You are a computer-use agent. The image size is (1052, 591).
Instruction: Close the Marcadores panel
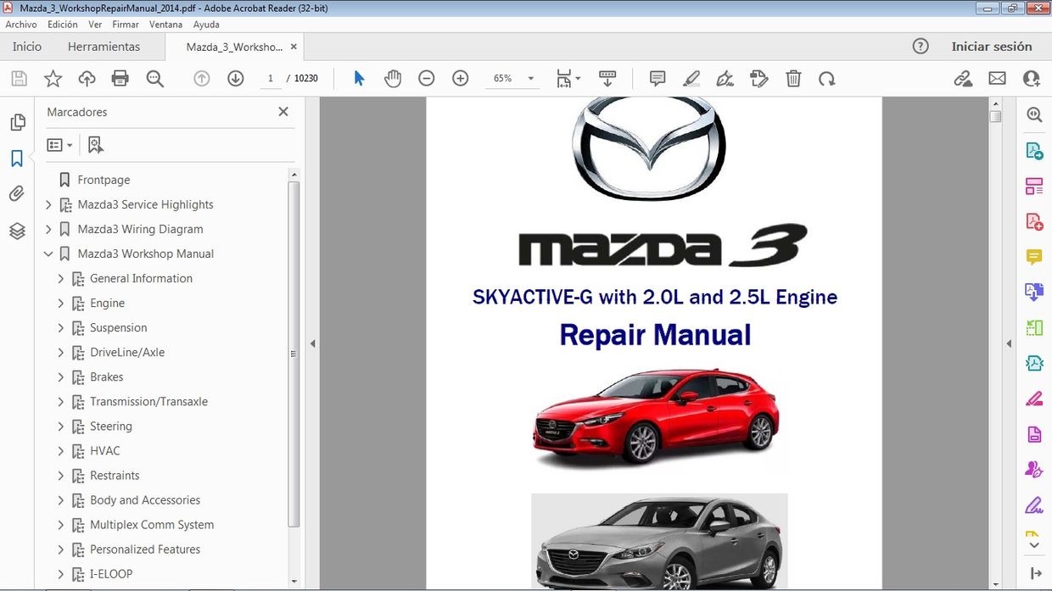283,111
